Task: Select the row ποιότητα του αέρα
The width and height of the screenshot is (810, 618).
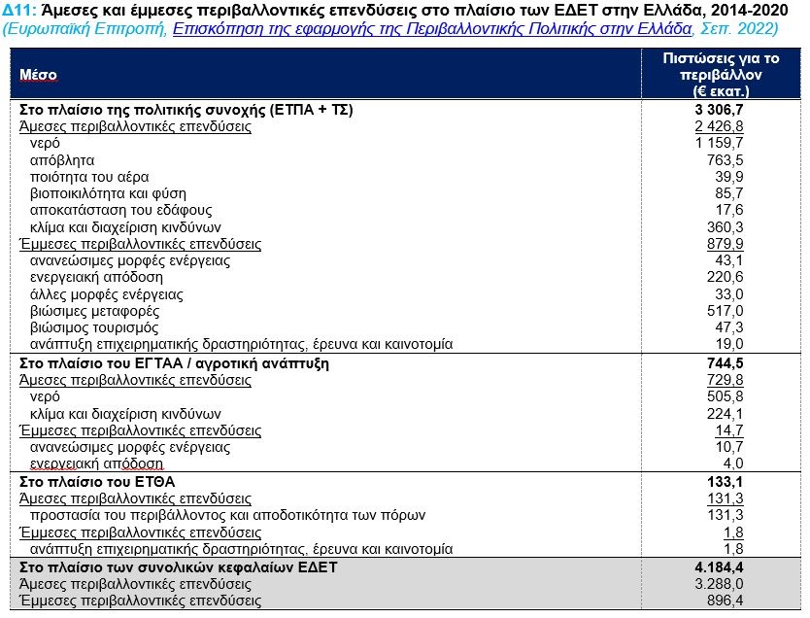Action: pos(405,177)
